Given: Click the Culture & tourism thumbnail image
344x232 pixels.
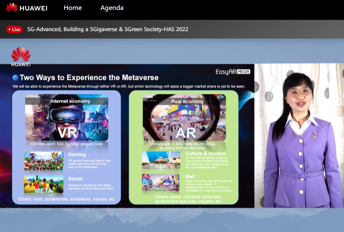Looking at the screenshot, I should 161,160.
